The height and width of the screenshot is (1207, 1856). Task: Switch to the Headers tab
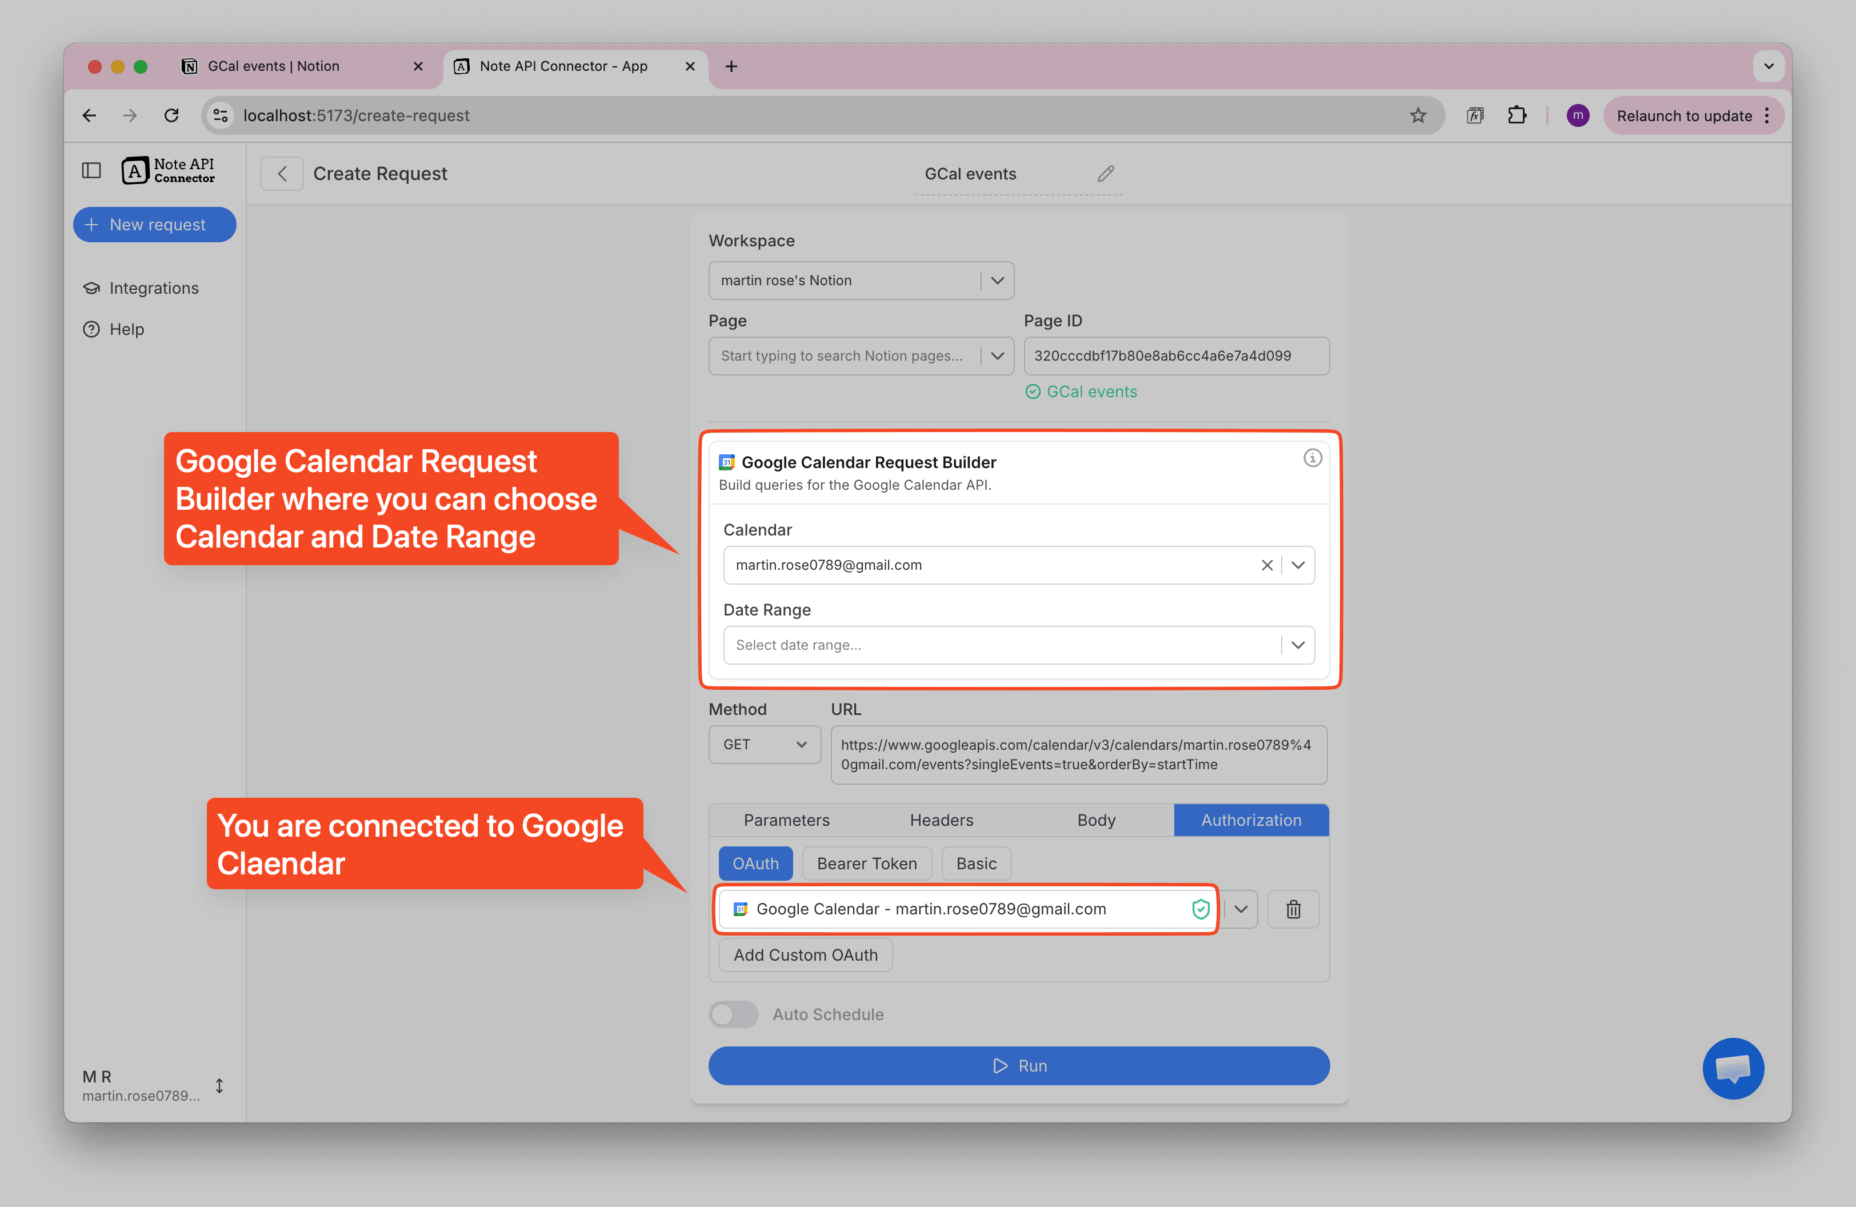[x=941, y=820]
